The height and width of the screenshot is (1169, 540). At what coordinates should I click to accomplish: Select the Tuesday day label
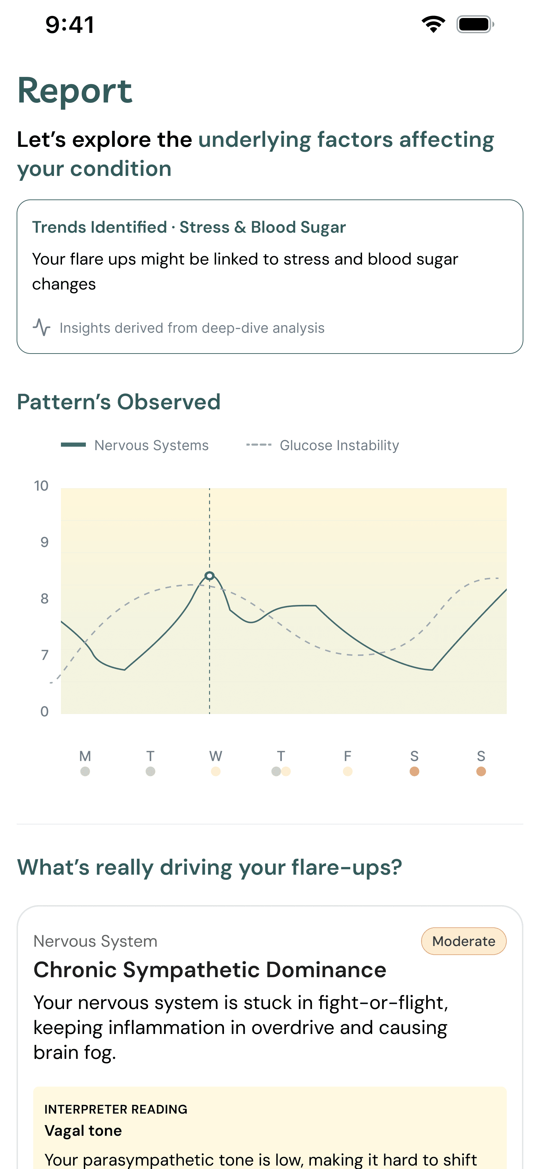pyautogui.click(x=150, y=756)
